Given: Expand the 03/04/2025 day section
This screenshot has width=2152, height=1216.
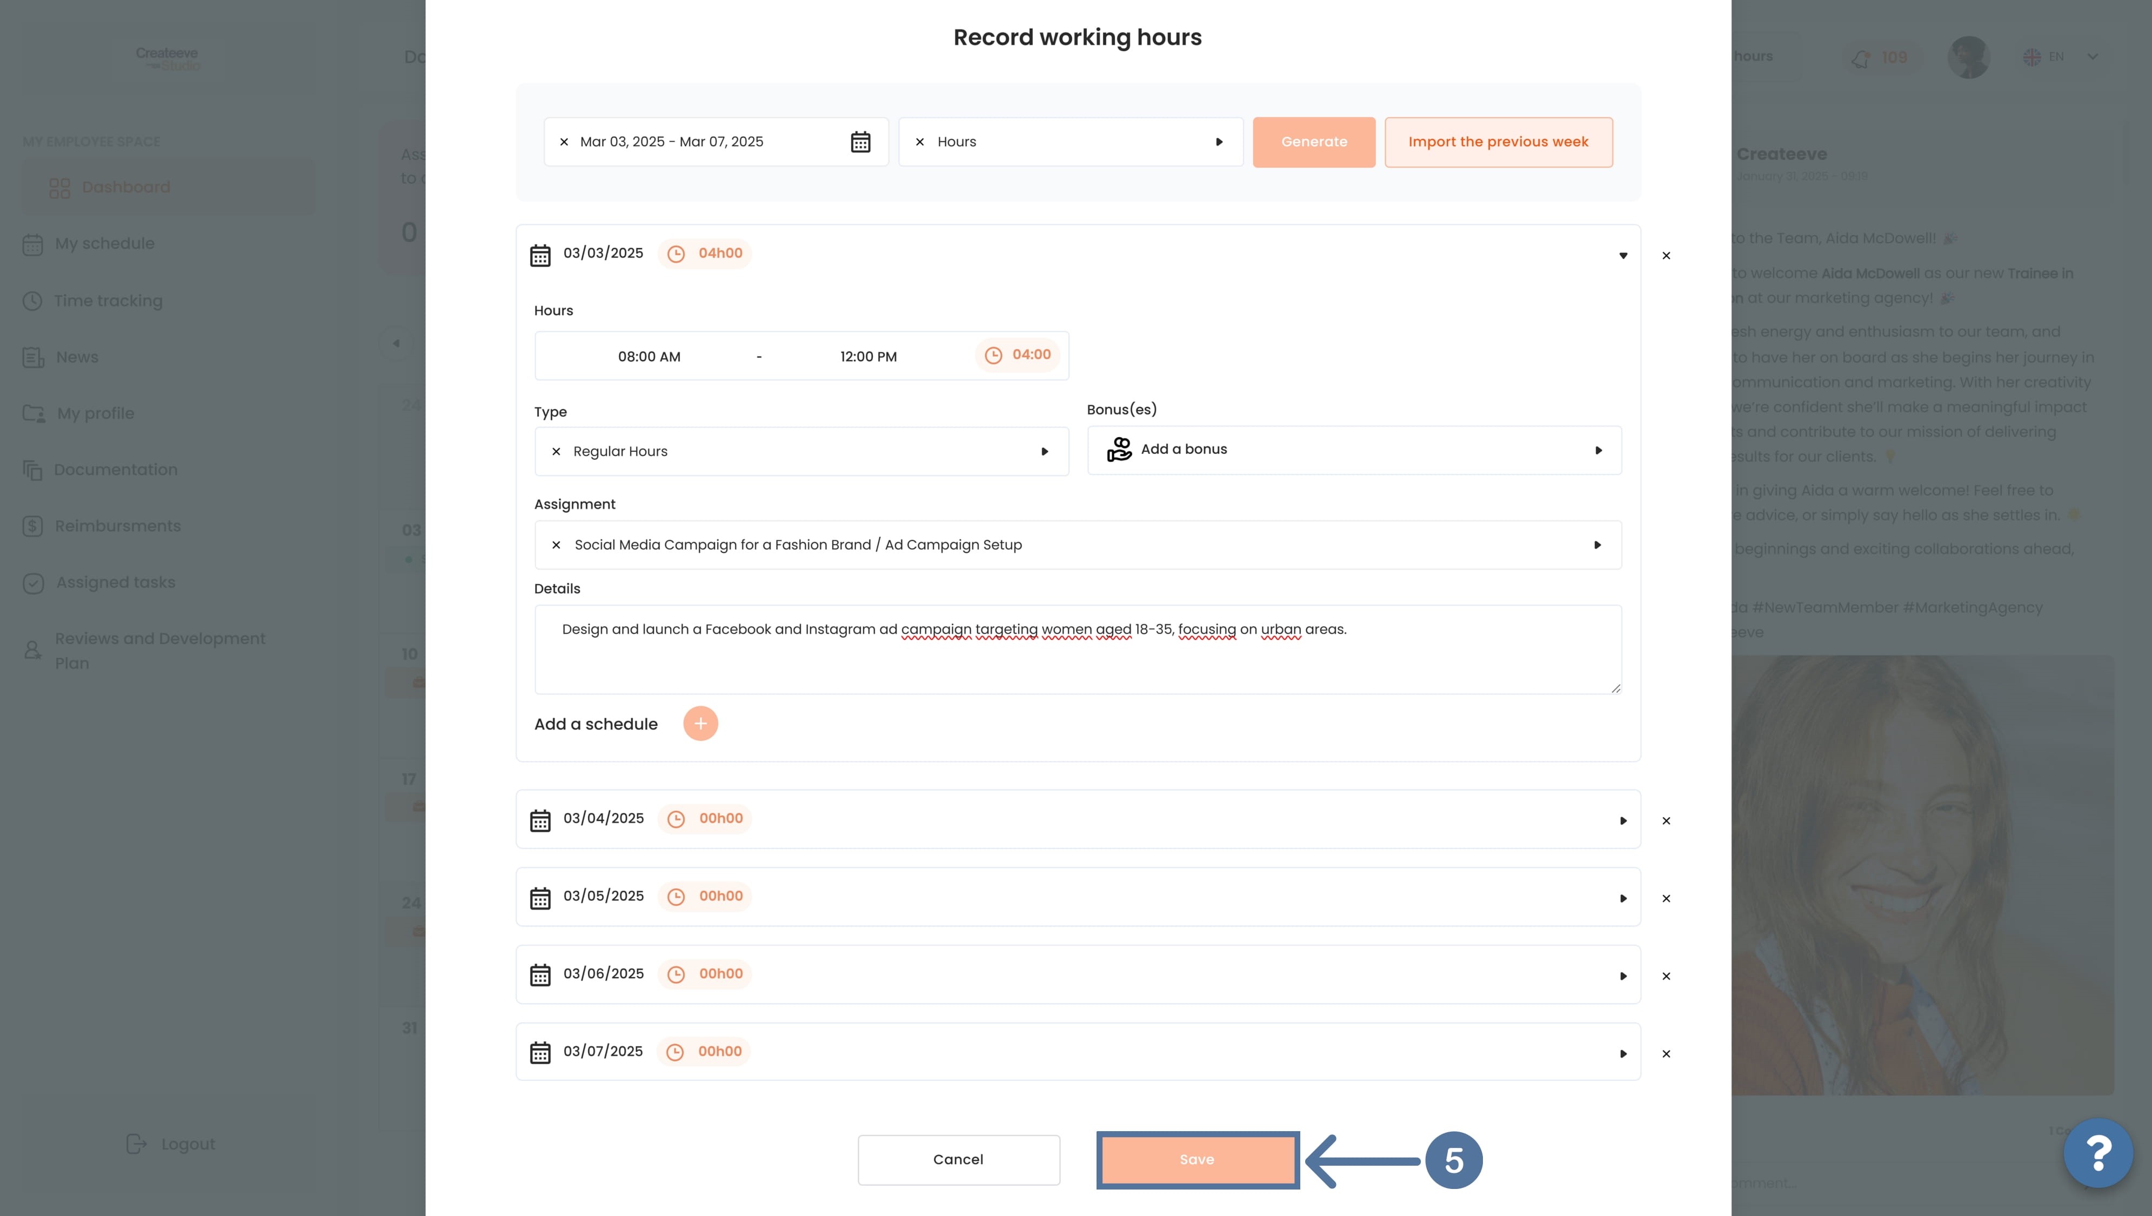Looking at the screenshot, I should (x=1623, y=821).
